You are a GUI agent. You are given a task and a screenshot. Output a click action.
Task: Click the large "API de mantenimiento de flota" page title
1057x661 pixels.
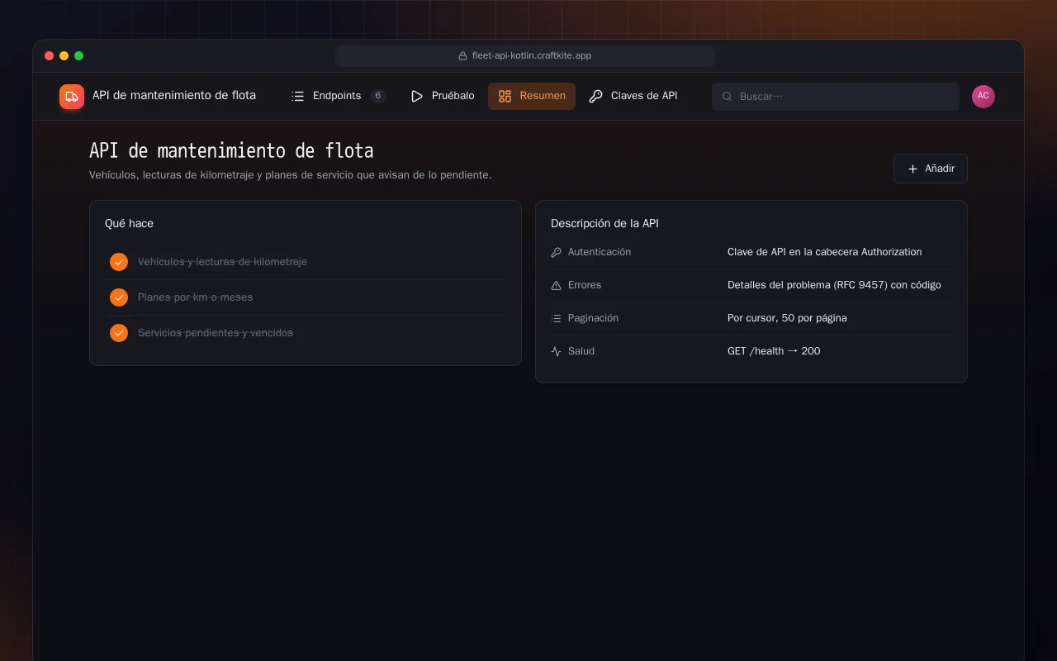pos(231,151)
